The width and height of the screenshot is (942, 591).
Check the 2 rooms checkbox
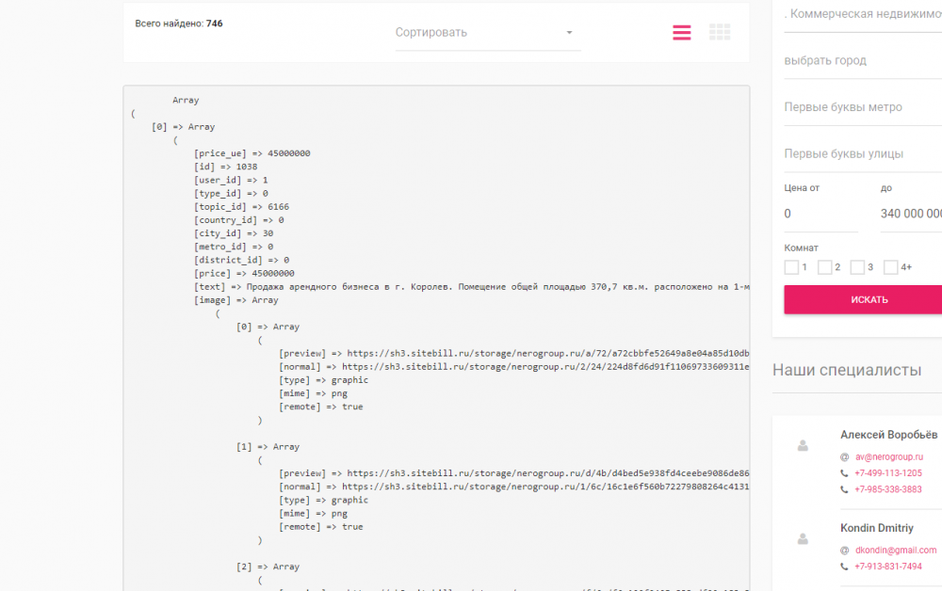(824, 267)
